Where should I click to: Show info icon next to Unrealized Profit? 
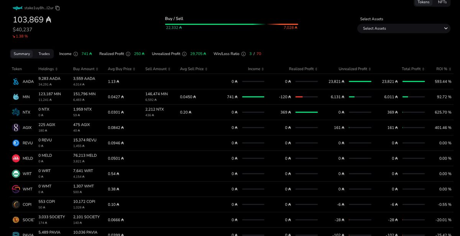[184, 54]
